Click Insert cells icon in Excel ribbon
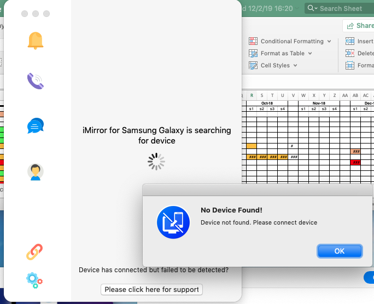The image size is (374, 304). click(350, 41)
